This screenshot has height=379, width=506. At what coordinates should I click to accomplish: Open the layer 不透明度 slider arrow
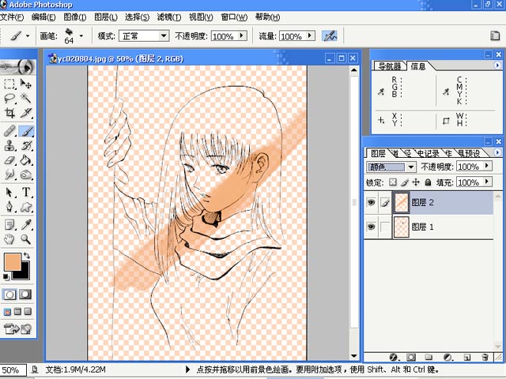(x=487, y=166)
